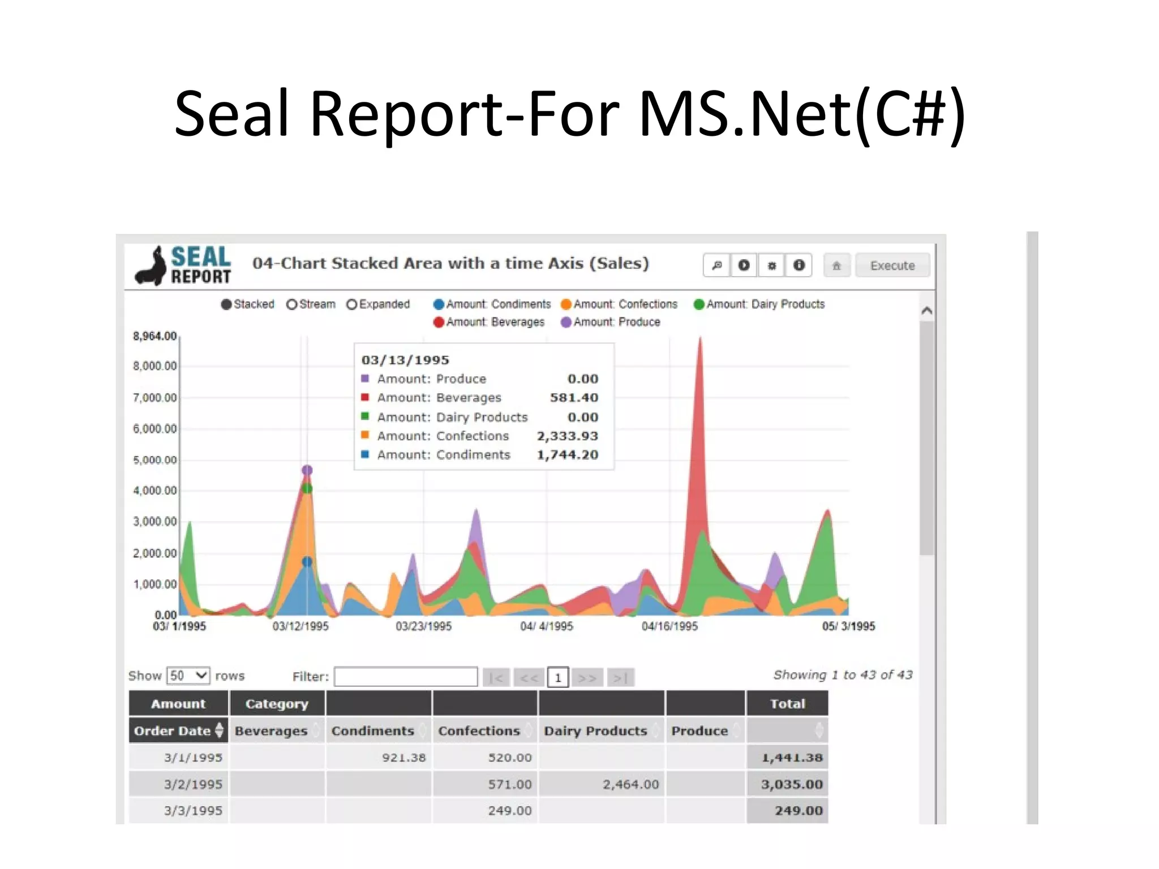Click the report title text
The width and height of the screenshot is (1159, 869).
pos(450,263)
